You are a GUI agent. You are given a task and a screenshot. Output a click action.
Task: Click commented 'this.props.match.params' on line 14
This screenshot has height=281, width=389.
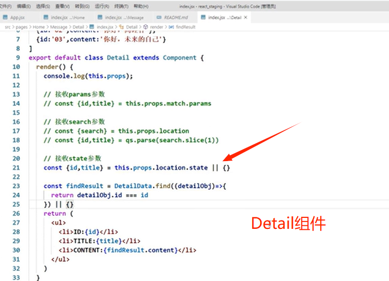coord(169,104)
